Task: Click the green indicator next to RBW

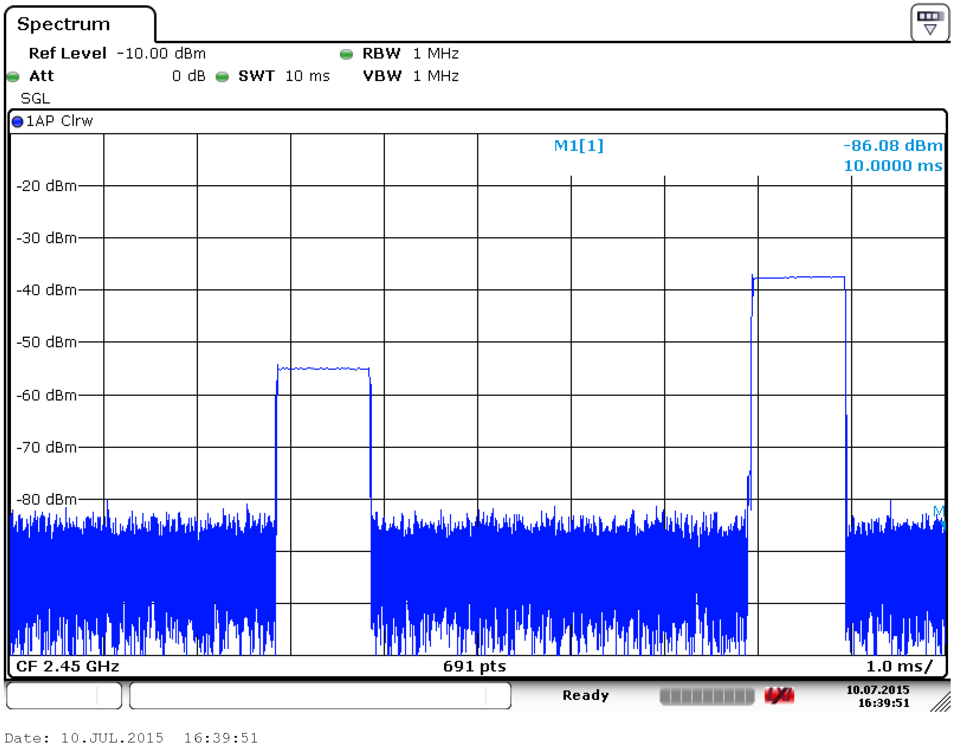Action: click(x=346, y=54)
